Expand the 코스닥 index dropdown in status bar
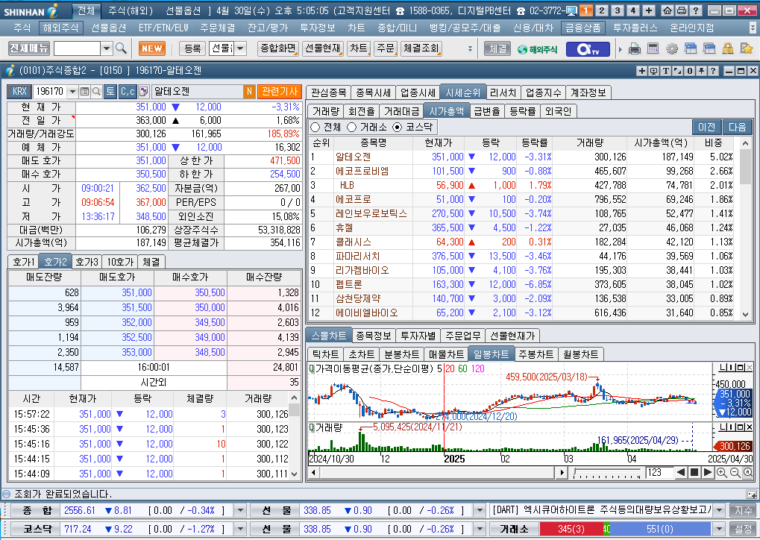The image size is (760, 540). (240, 529)
